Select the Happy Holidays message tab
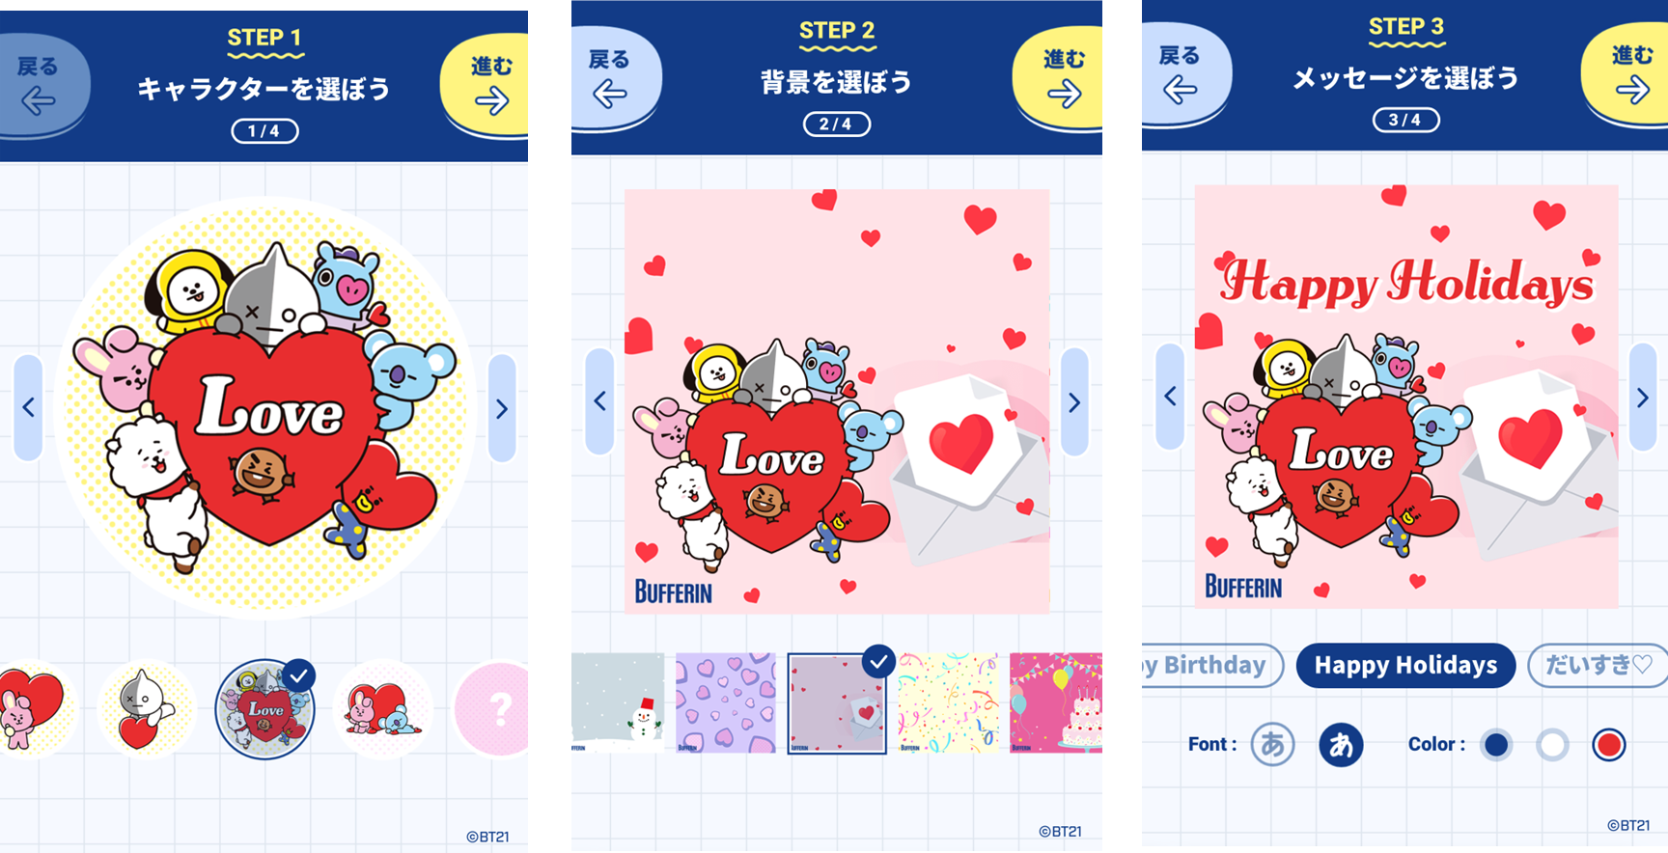Image resolution: width=1668 pixels, height=853 pixels. (x=1405, y=665)
